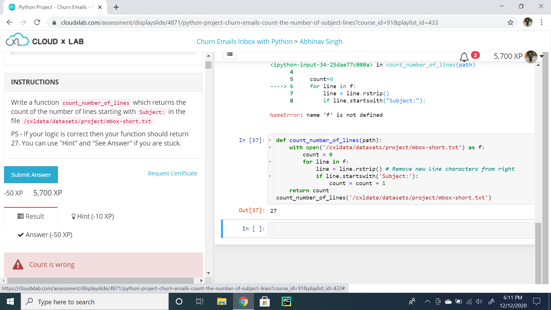This screenshot has height=310, width=551.
Task: Click Request Certificate link
Action: coord(172,173)
